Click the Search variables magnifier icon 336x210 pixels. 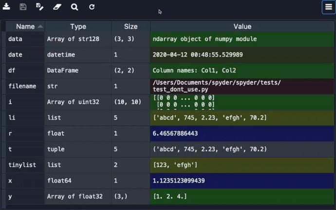74,7
